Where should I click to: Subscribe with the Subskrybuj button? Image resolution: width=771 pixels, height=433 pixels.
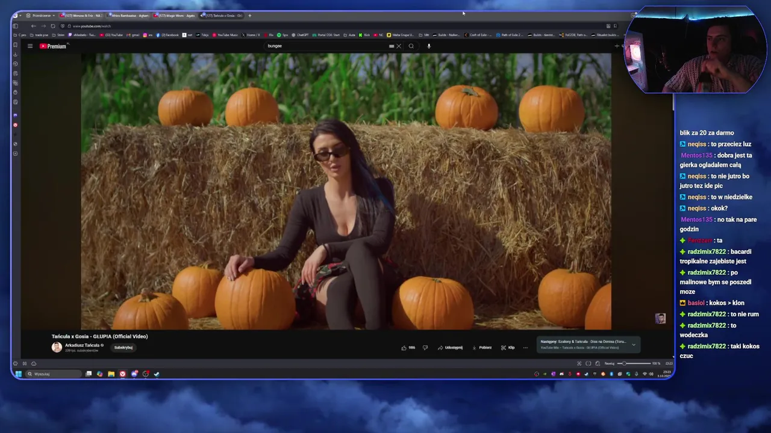tap(123, 348)
